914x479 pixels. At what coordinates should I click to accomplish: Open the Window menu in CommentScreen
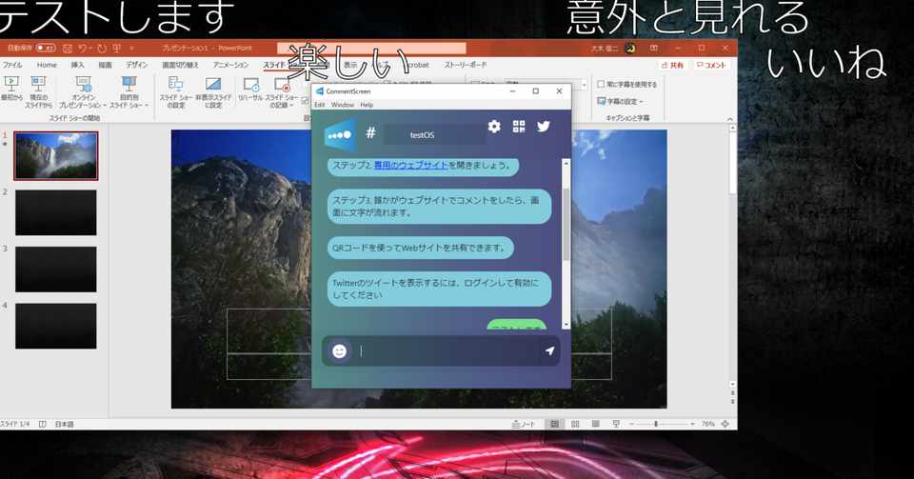(x=342, y=105)
